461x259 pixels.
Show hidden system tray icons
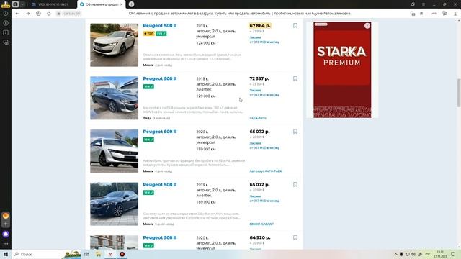pyautogui.click(x=395, y=254)
